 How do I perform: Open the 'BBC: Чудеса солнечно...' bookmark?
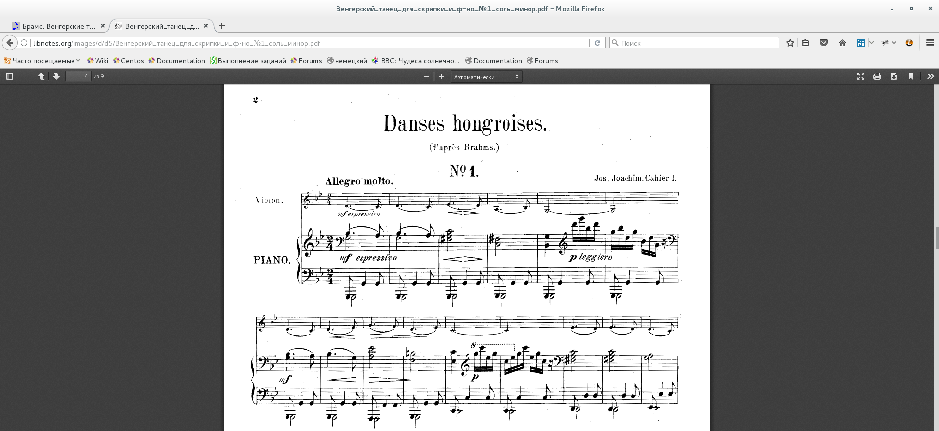[x=416, y=61]
